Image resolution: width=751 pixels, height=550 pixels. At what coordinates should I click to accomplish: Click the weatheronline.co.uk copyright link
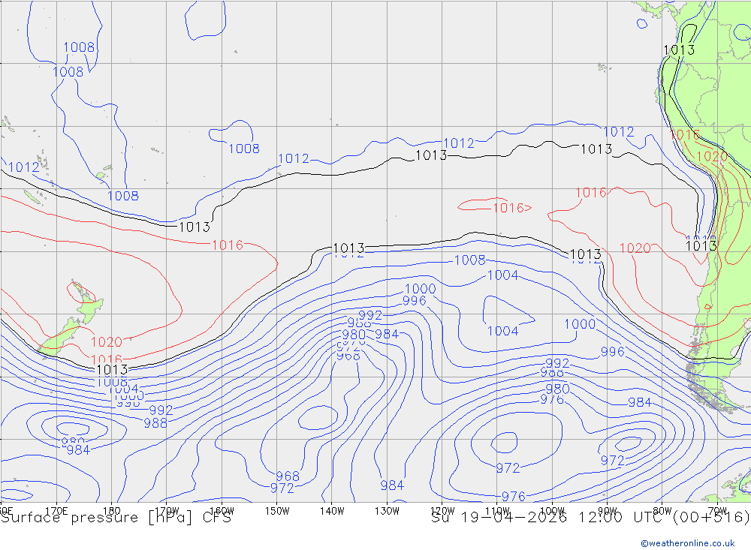pyautogui.click(x=687, y=542)
